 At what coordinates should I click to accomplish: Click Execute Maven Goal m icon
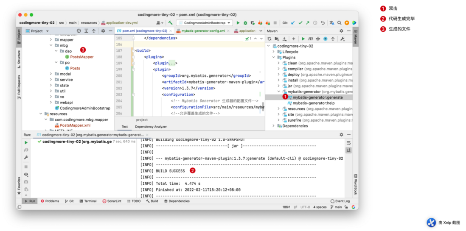(311, 39)
